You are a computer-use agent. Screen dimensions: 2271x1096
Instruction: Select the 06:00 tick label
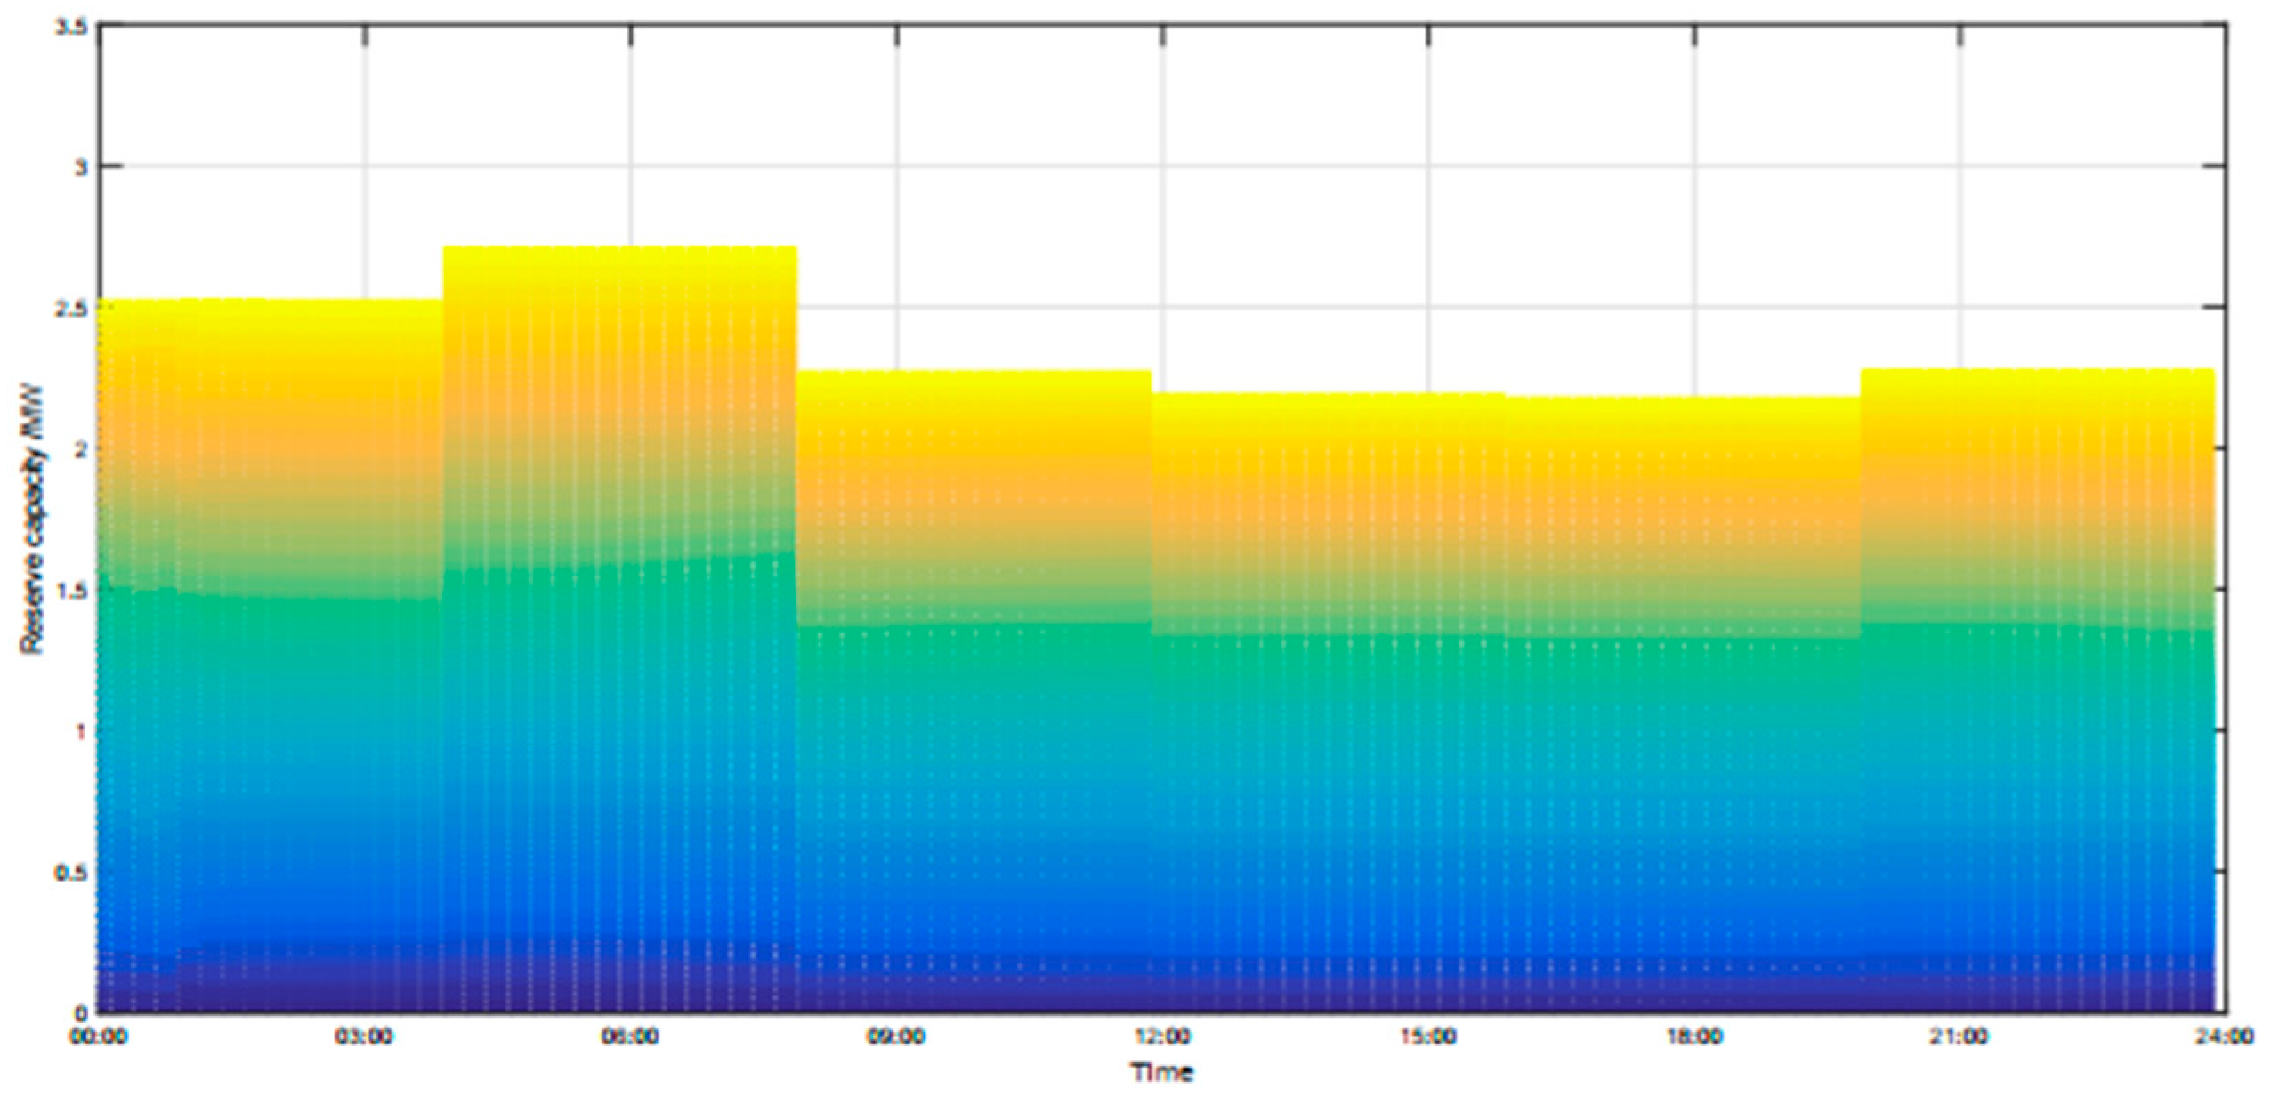[630, 1037]
